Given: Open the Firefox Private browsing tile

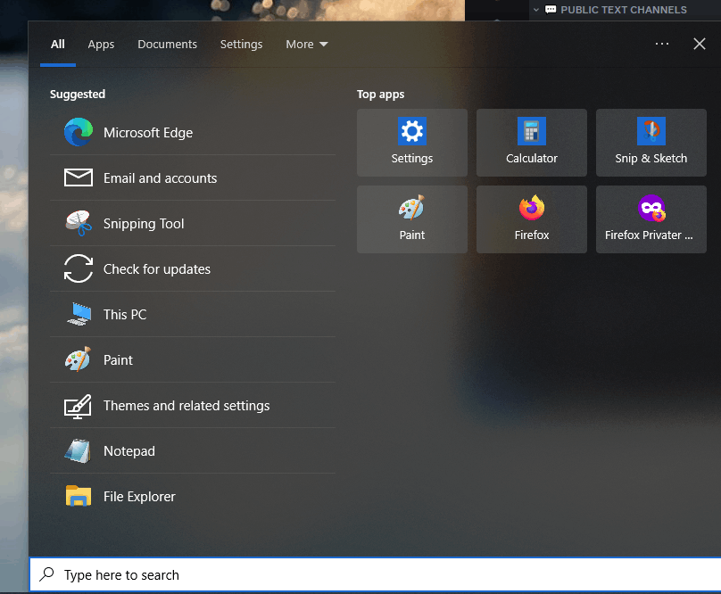Looking at the screenshot, I should (x=651, y=219).
